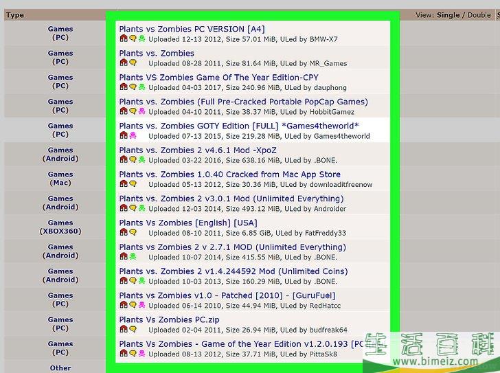Screen dimensions: 500x373
Task: Click magnet icon for v1.0 Patched GuruFuel torrent
Action: click(x=124, y=305)
